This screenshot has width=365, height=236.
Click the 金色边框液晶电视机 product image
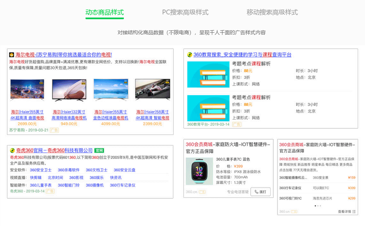111,89
